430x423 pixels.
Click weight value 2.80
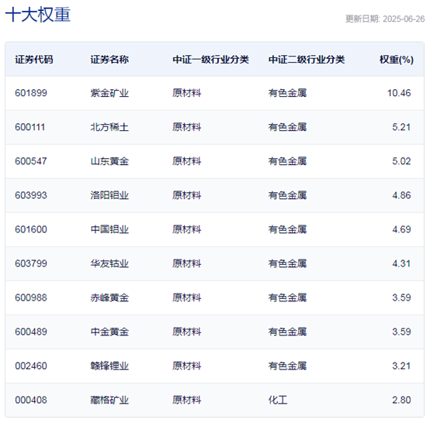401,400
